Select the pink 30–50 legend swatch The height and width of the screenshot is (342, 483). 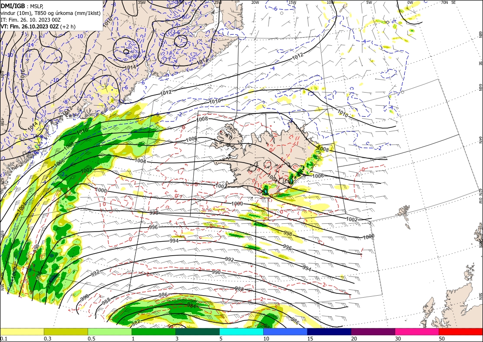point(417,331)
